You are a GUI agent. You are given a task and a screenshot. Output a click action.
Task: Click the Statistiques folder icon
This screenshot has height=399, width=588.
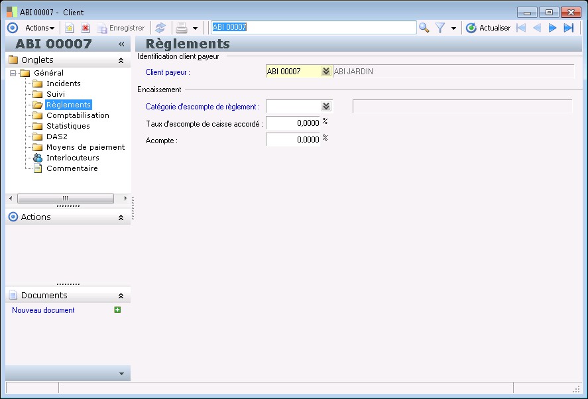pyautogui.click(x=38, y=126)
